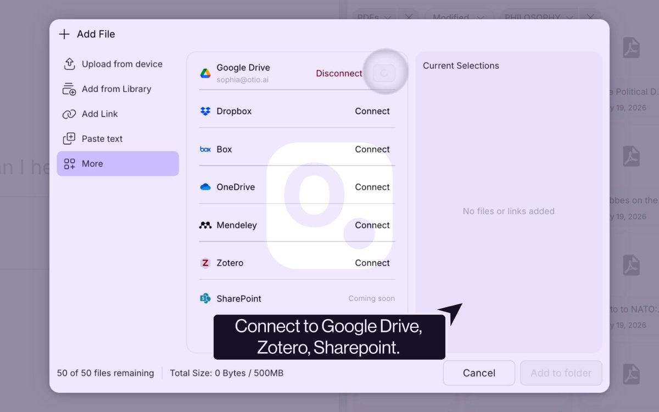Connect Mendeley
Screen dimensions: 659x412
click(x=372, y=225)
